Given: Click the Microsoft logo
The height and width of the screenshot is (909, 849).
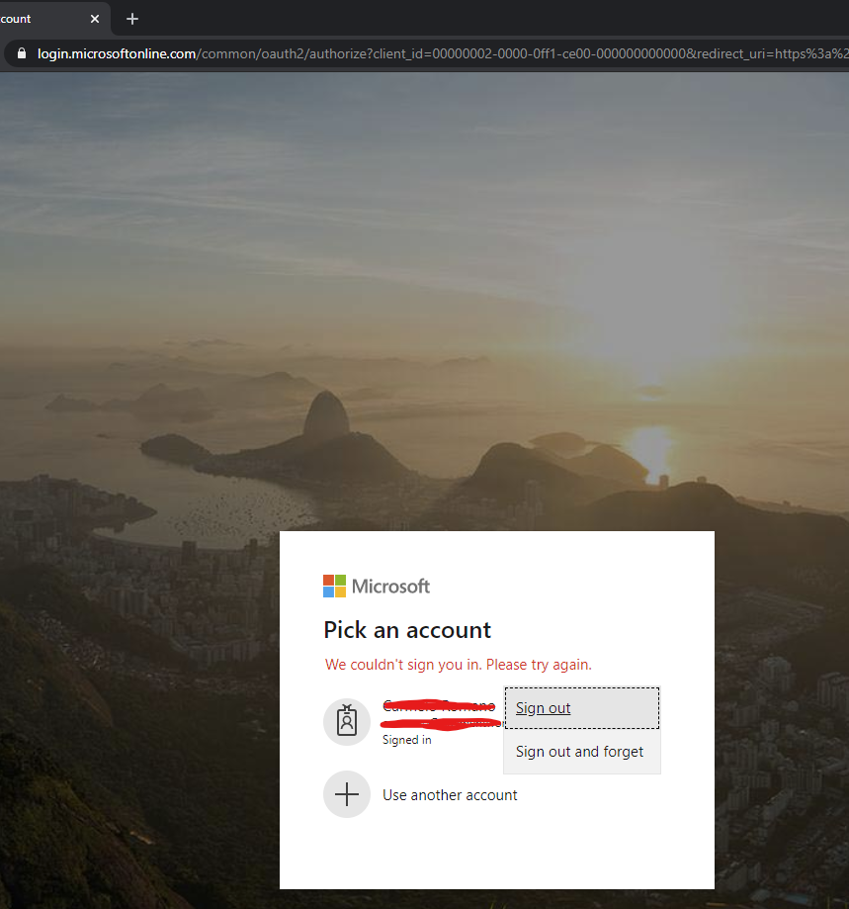Looking at the screenshot, I should (x=377, y=587).
